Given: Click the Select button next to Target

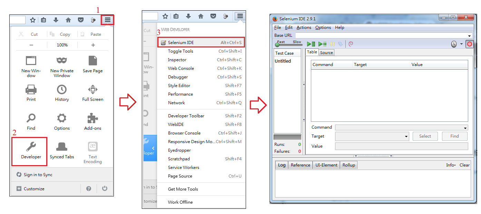Looking at the screenshot, I should coord(425,136).
